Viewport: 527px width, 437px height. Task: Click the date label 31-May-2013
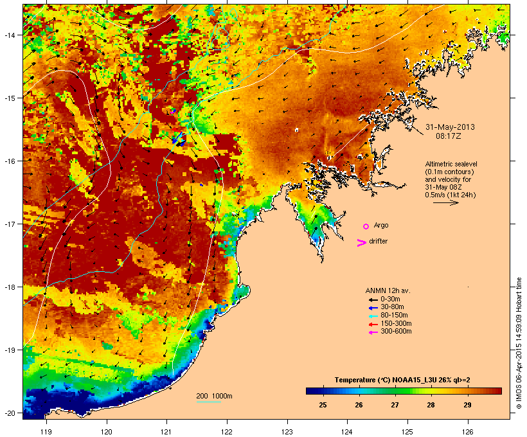pyautogui.click(x=450, y=127)
